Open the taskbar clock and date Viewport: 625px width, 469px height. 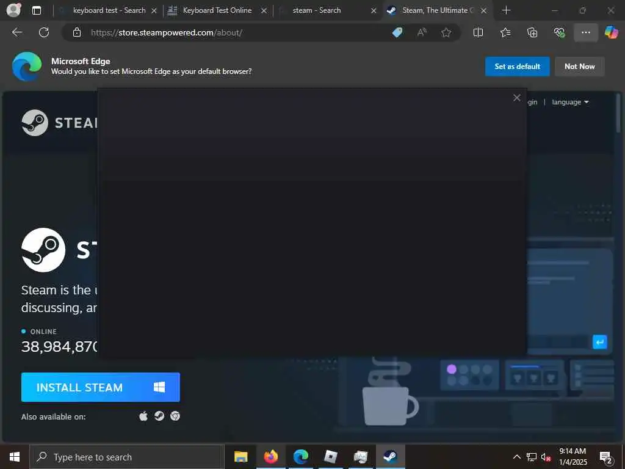coord(573,457)
